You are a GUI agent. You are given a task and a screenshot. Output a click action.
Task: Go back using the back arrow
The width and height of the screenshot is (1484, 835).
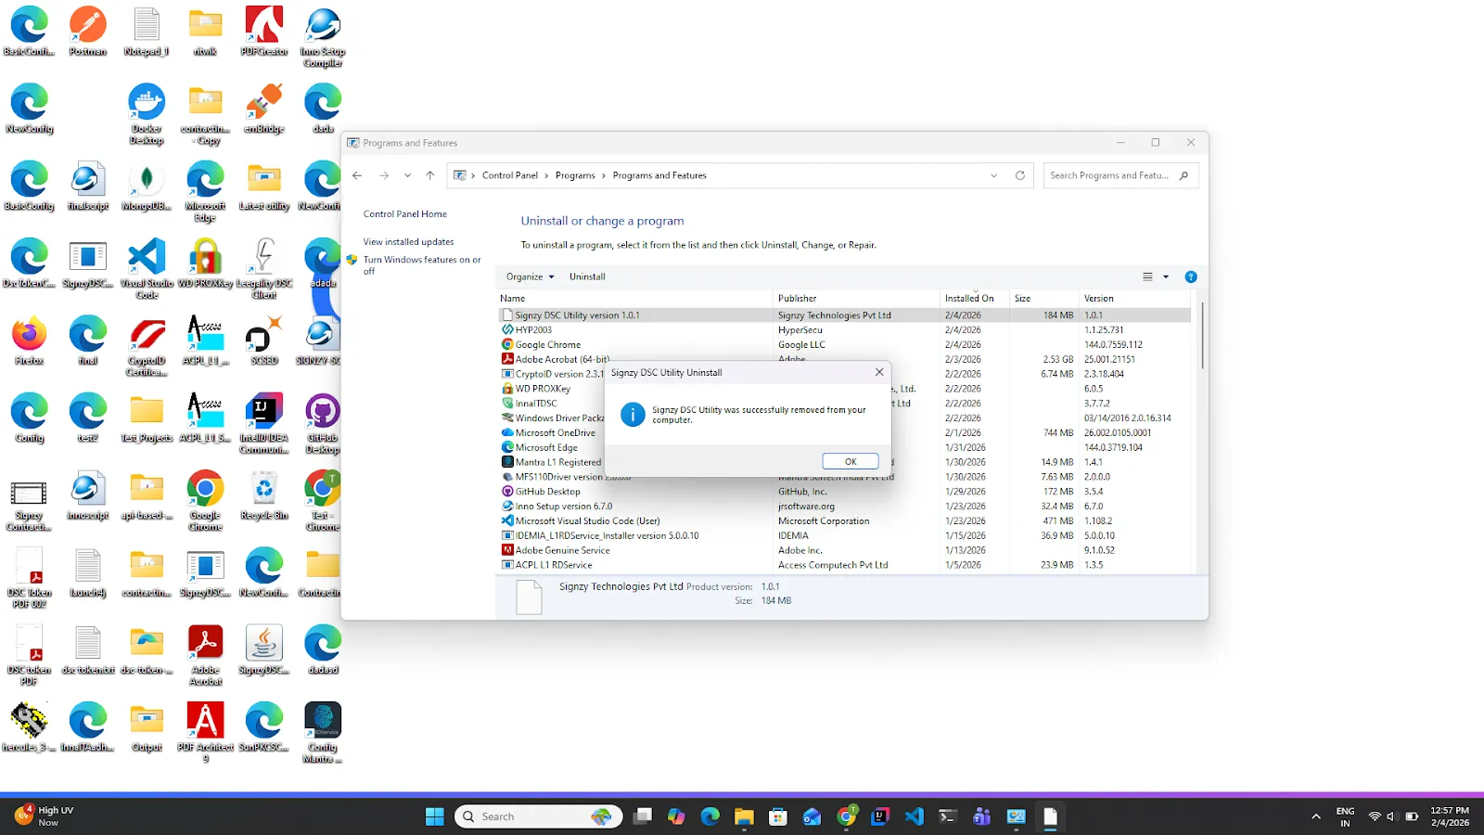357,175
